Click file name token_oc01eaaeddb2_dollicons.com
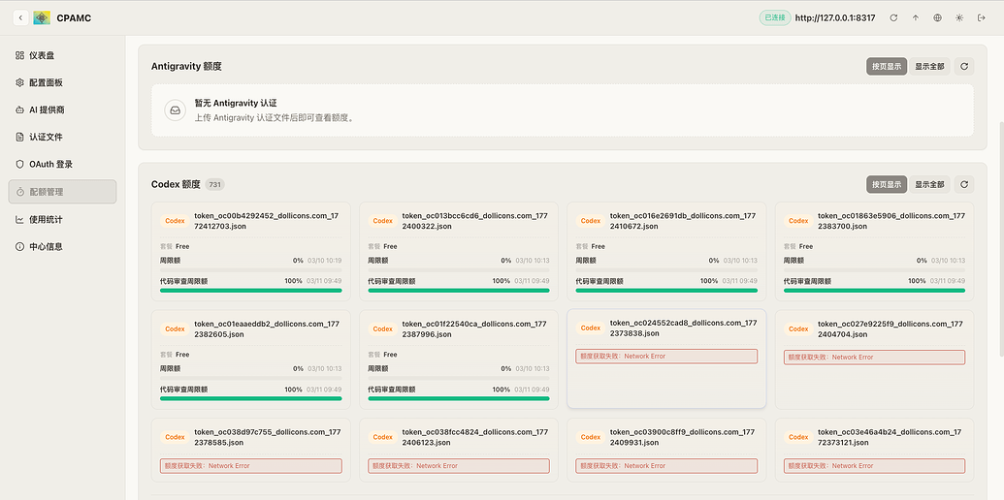The width and height of the screenshot is (1004, 500). tap(267, 328)
